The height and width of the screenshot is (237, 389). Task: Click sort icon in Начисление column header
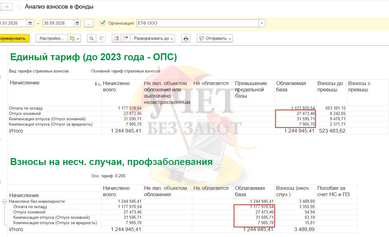(97, 83)
